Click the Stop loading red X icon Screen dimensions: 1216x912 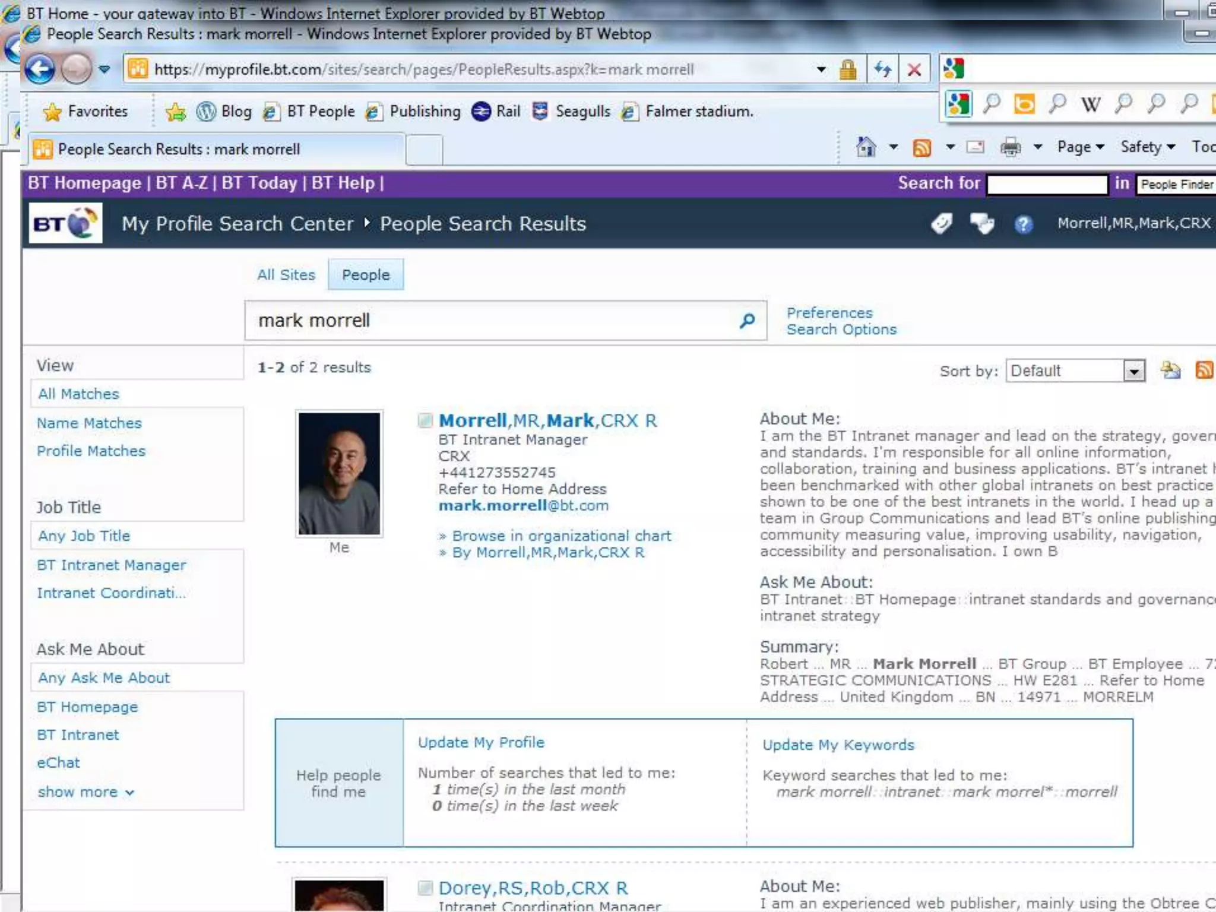point(914,69)
